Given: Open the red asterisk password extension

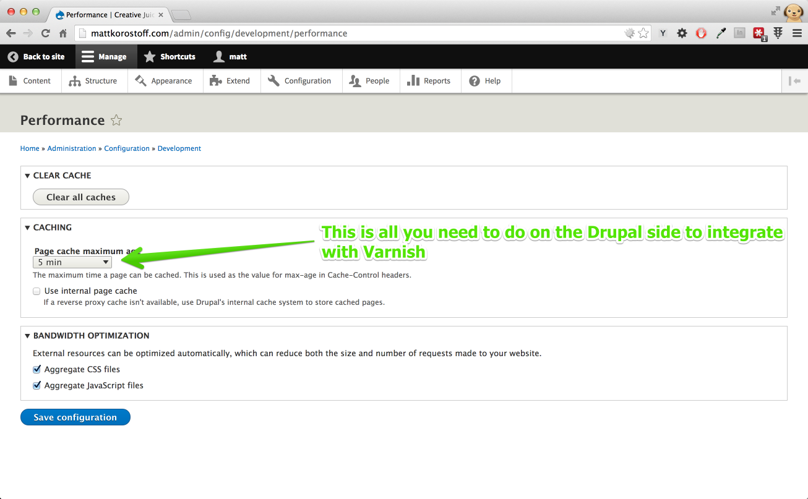Looking at the screenshot, I should (759, 34).
